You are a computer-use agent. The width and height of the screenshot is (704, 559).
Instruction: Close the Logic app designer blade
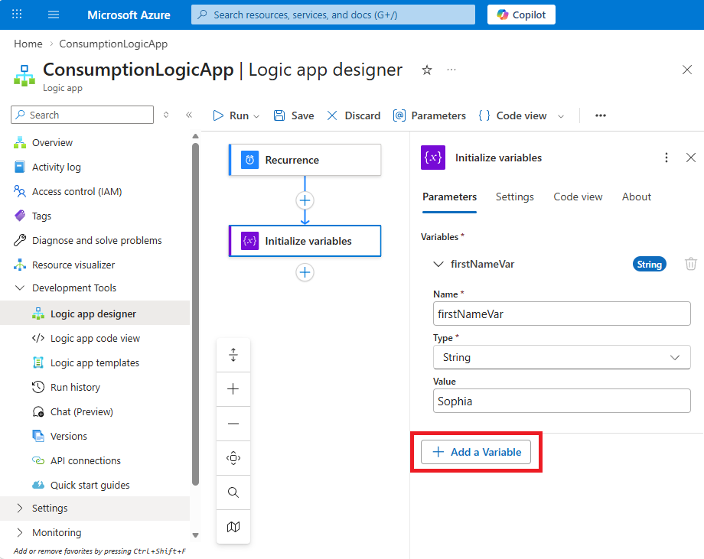pos(687,70)
